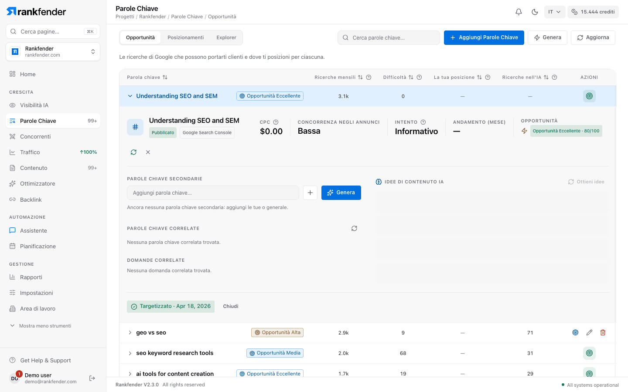Refresh Parole chiave correlate section
The image size is (628, 392).
(354, 228)
